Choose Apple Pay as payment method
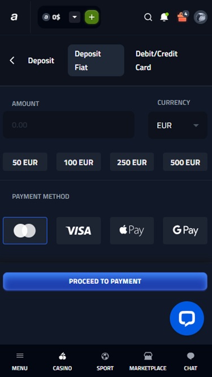Viewport: 212px width, 377px height. pyautogui.click(x=132, y=231)
